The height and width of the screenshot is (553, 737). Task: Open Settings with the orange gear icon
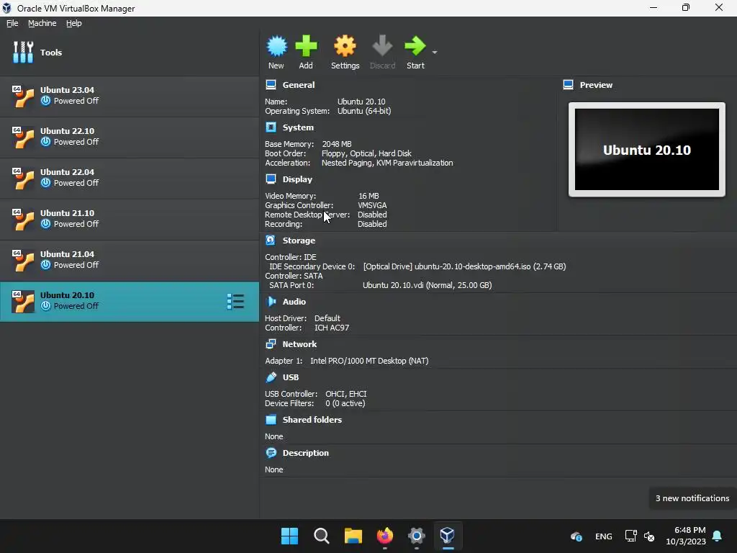click(x=345, y=46)
